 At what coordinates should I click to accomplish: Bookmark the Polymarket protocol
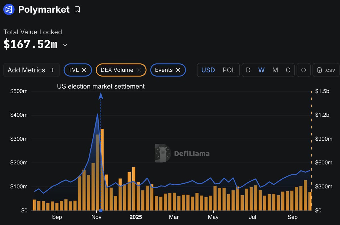[x=77, y=10]
